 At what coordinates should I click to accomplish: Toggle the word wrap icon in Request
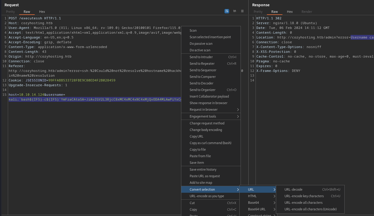(227, 11)
